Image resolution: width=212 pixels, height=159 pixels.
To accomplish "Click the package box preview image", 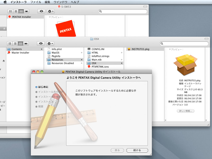I will pos(185,65).
